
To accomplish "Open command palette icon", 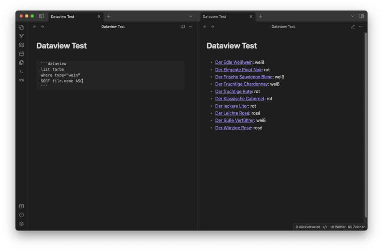I will (x=21, y=71).
